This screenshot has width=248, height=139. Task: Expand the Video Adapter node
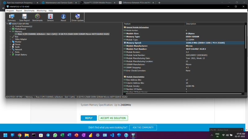[10, 39]
